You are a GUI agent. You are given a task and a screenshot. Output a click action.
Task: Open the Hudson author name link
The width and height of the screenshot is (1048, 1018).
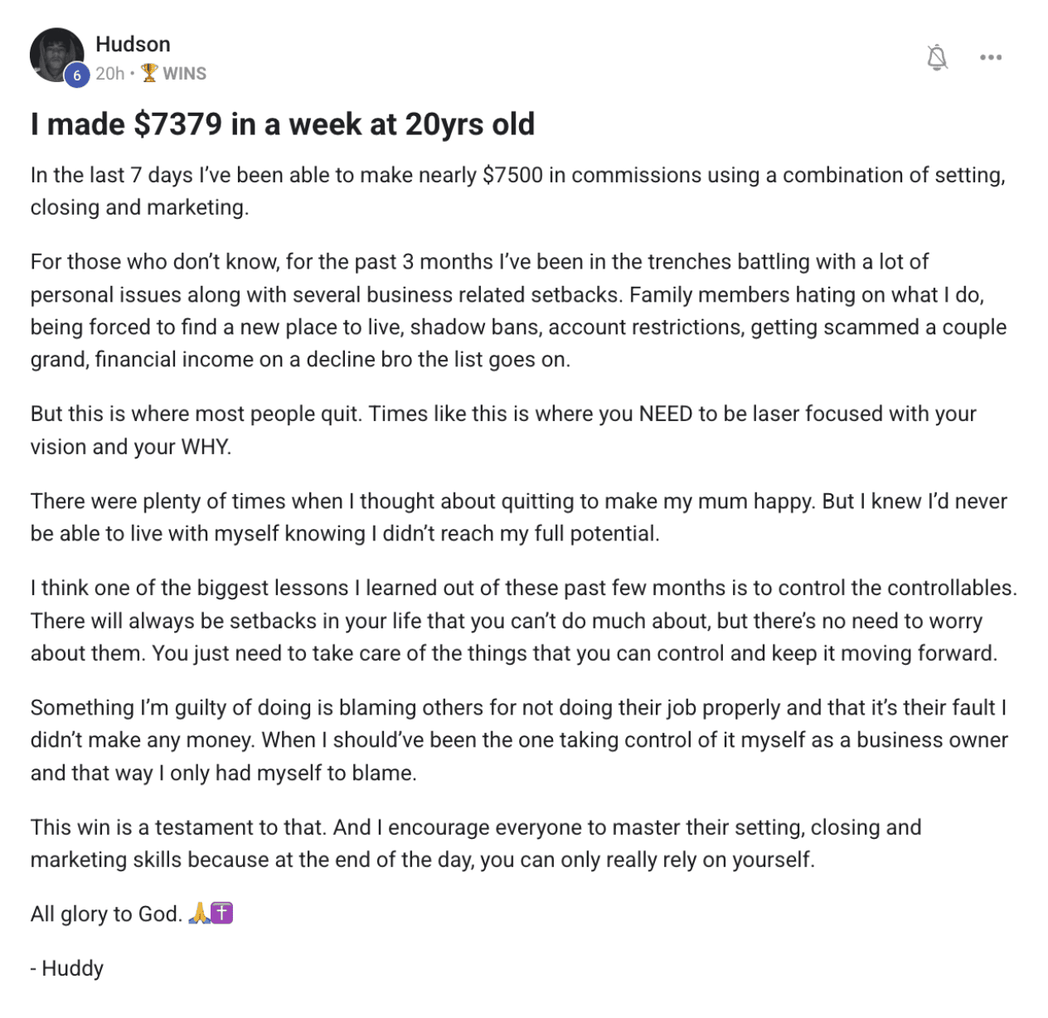pos(133,44)
